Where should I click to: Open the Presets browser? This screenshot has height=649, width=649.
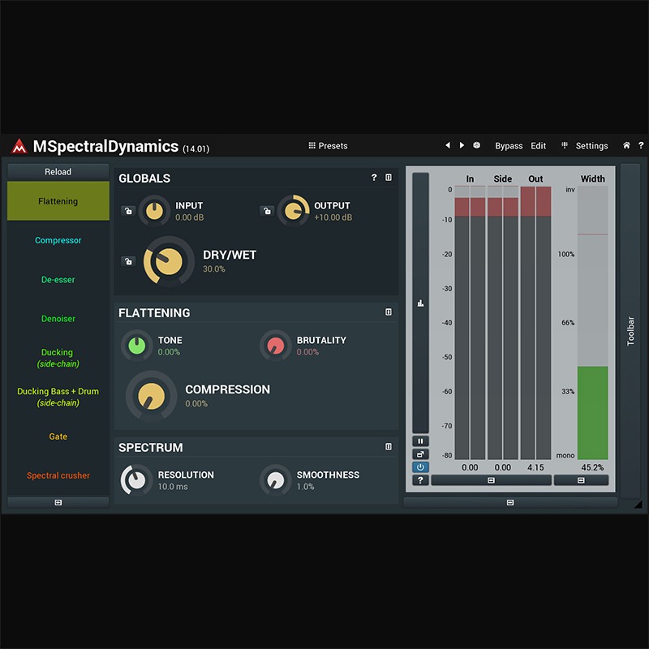(x=328, y=146)
